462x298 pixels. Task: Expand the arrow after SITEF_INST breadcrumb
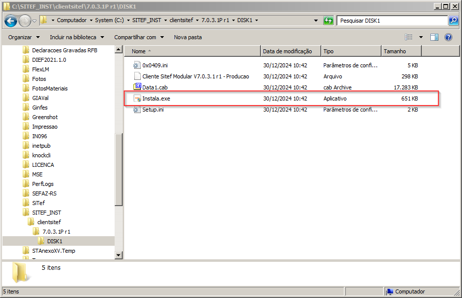pyautogui.click(x=165, y=20)
